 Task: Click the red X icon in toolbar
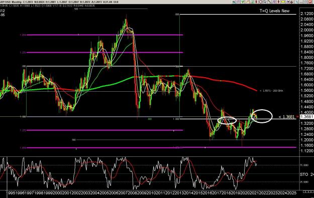point(310,2)
